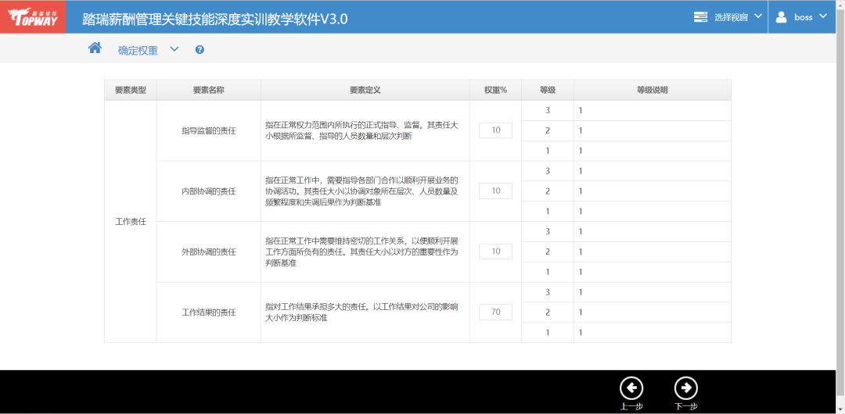Click the 上一步 text label
845x414 pixels.
(x=631, y=406)
